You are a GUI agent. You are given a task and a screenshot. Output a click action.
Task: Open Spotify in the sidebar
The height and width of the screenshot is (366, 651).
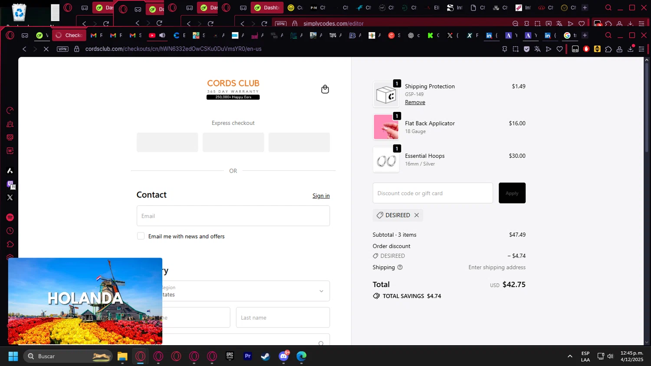click(10, 217)
